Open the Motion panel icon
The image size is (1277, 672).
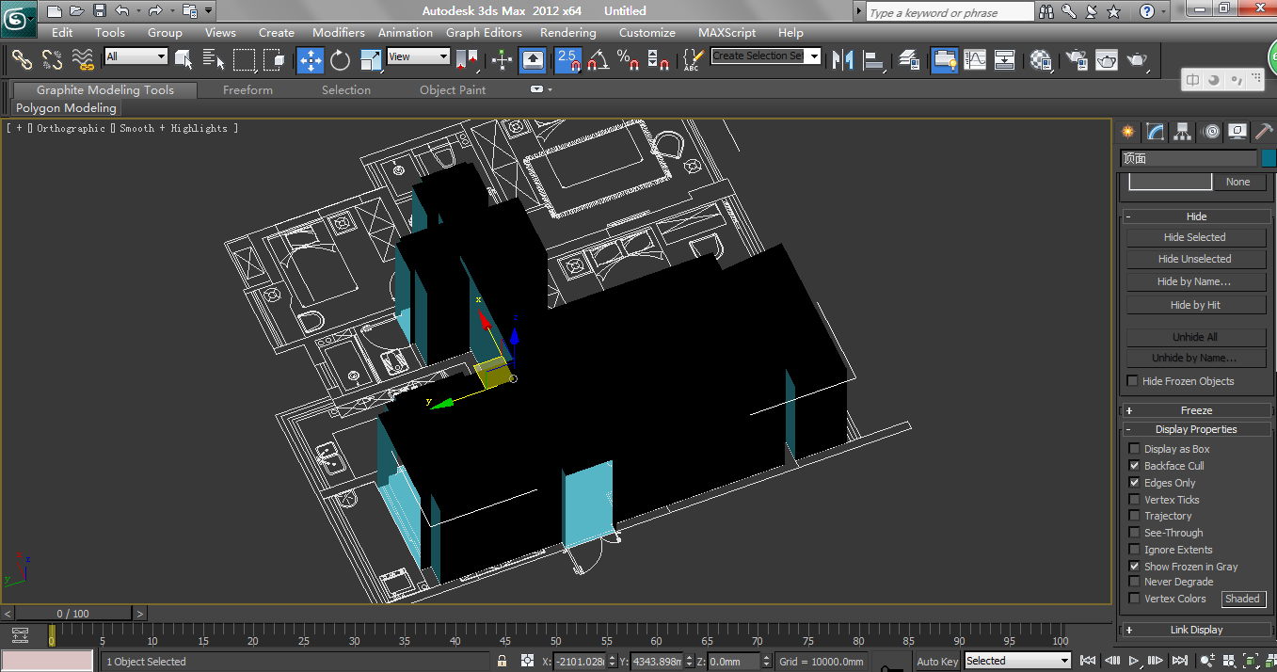1211,132
